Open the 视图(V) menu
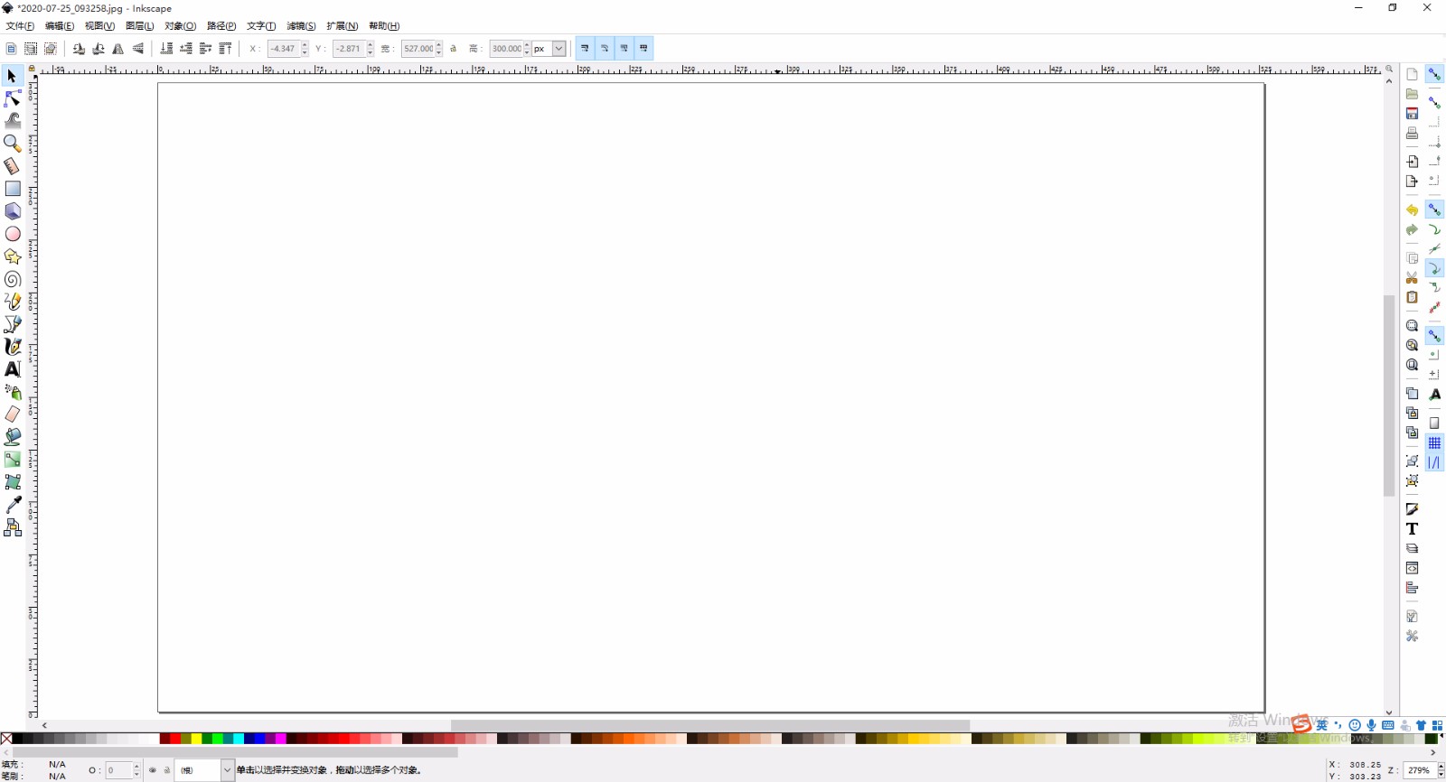 [99, 26]
